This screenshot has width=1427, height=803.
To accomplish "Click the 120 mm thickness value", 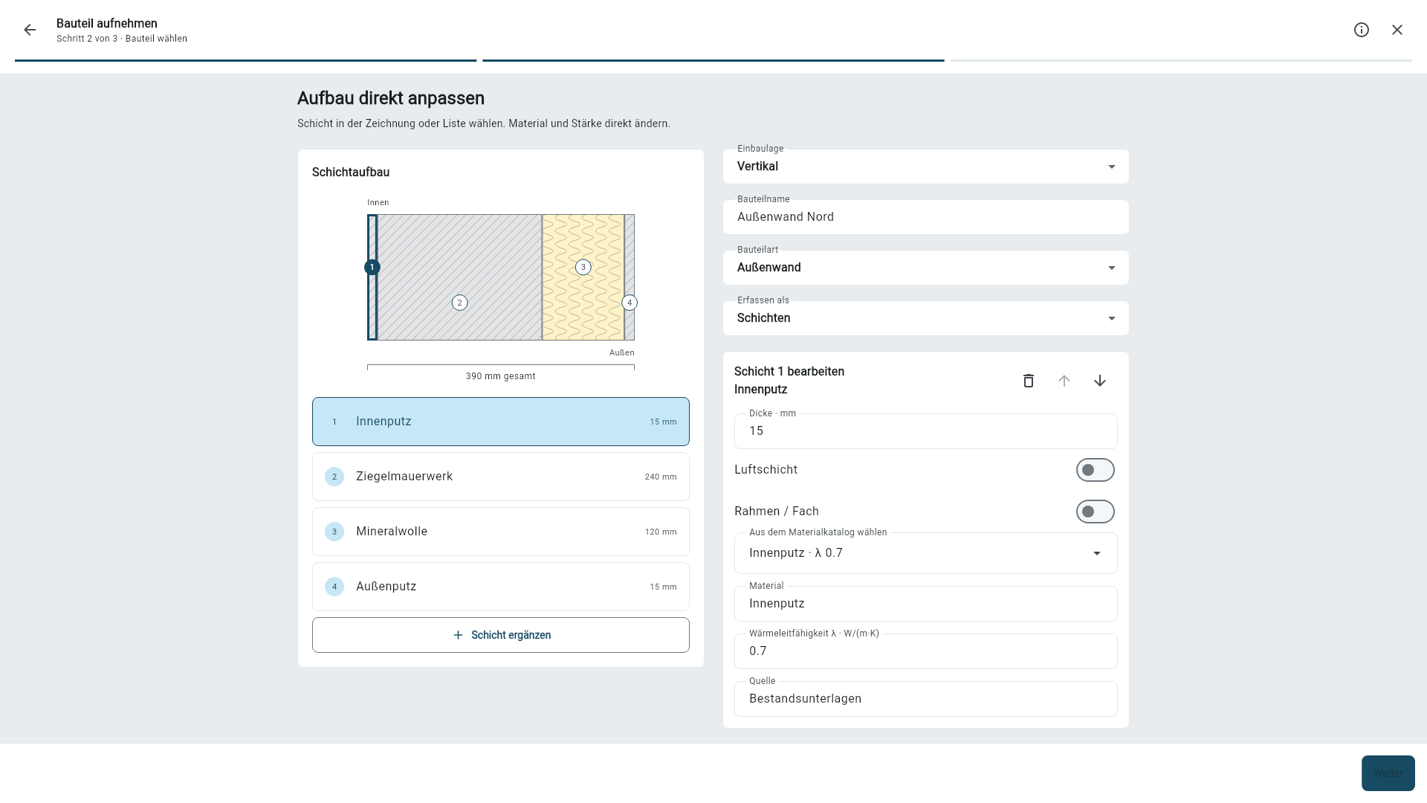I will tap(661, 532).
